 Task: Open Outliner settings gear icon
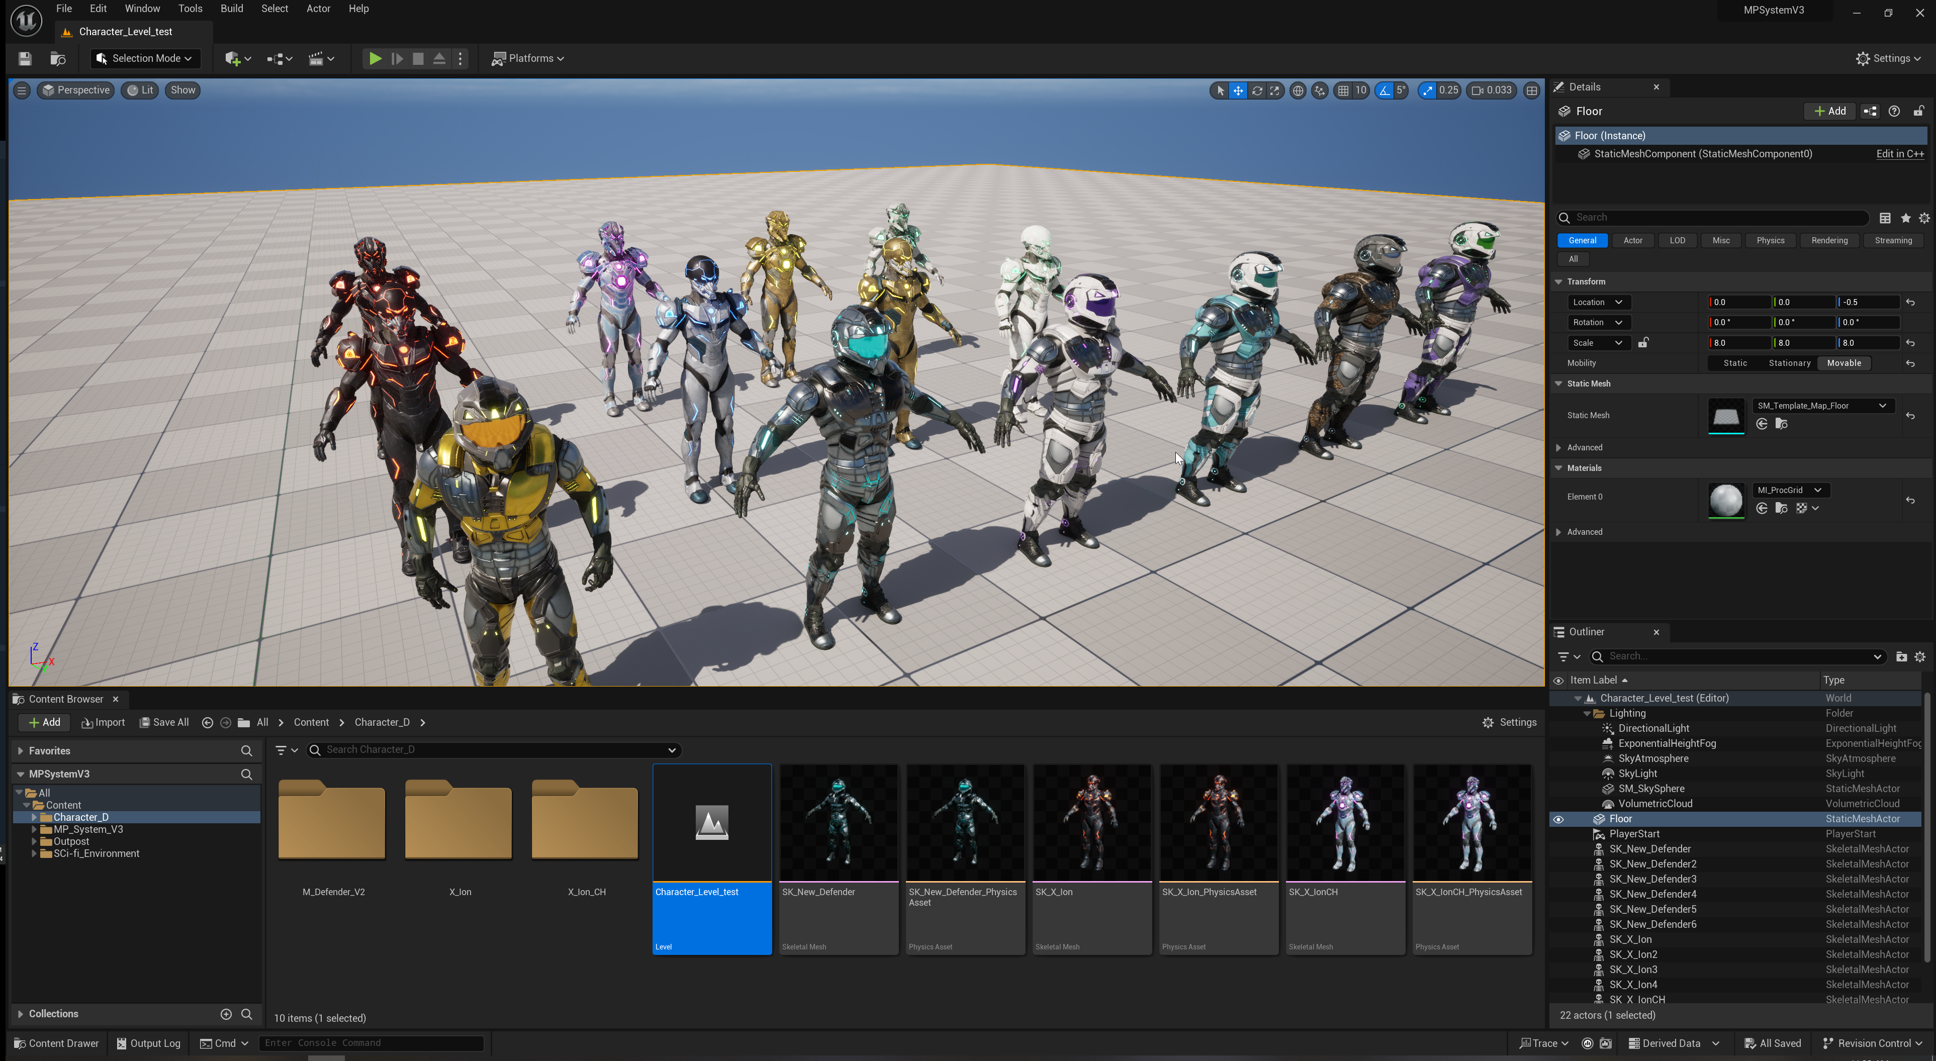click(1920, 657)
